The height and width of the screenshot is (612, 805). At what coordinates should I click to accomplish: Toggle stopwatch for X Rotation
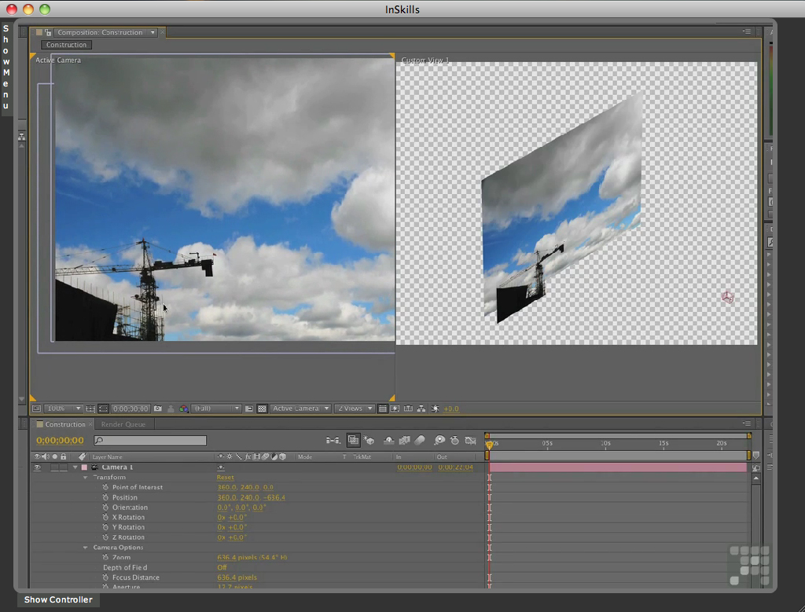pos(105,517)
